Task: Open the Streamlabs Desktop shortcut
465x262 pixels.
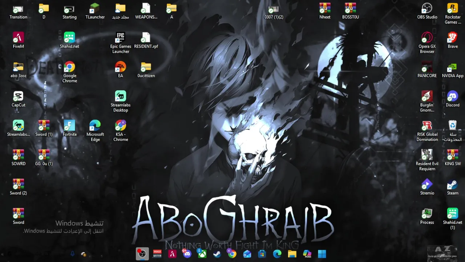Action: click(121, 102)
